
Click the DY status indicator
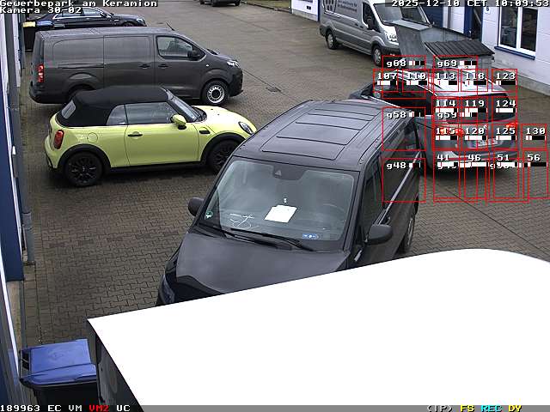[515, 408]
